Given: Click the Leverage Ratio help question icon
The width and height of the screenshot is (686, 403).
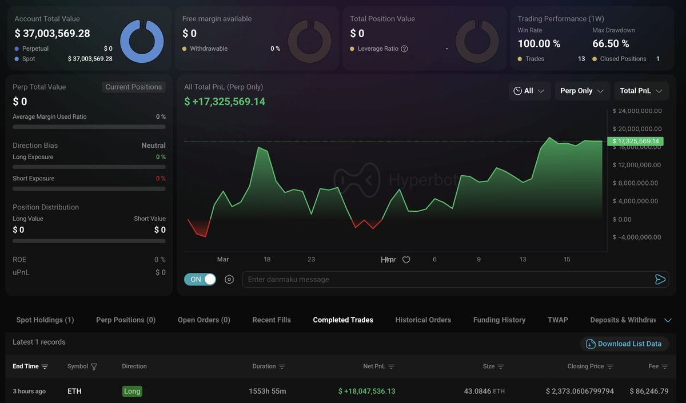Looking at the screenshot, I should tap(405, 49).
